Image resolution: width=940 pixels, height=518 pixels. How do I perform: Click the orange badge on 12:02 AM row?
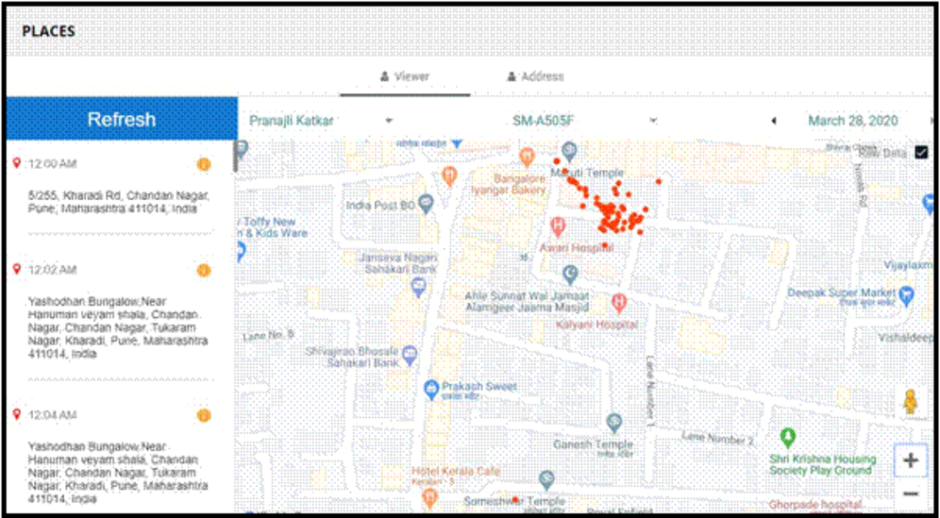[204, 270]
